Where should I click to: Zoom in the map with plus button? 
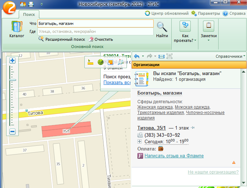click(13, 60)
